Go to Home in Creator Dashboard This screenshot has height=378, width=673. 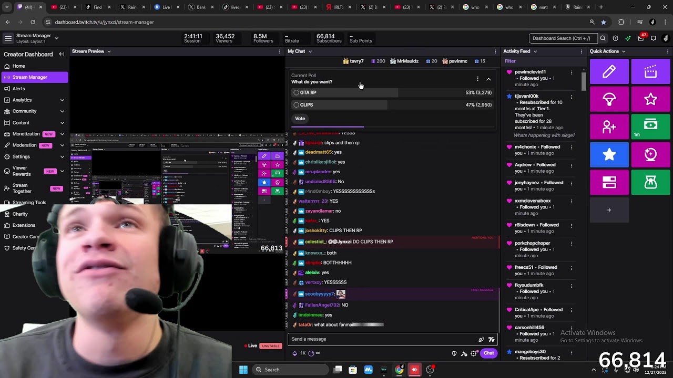tap(19, 66)
